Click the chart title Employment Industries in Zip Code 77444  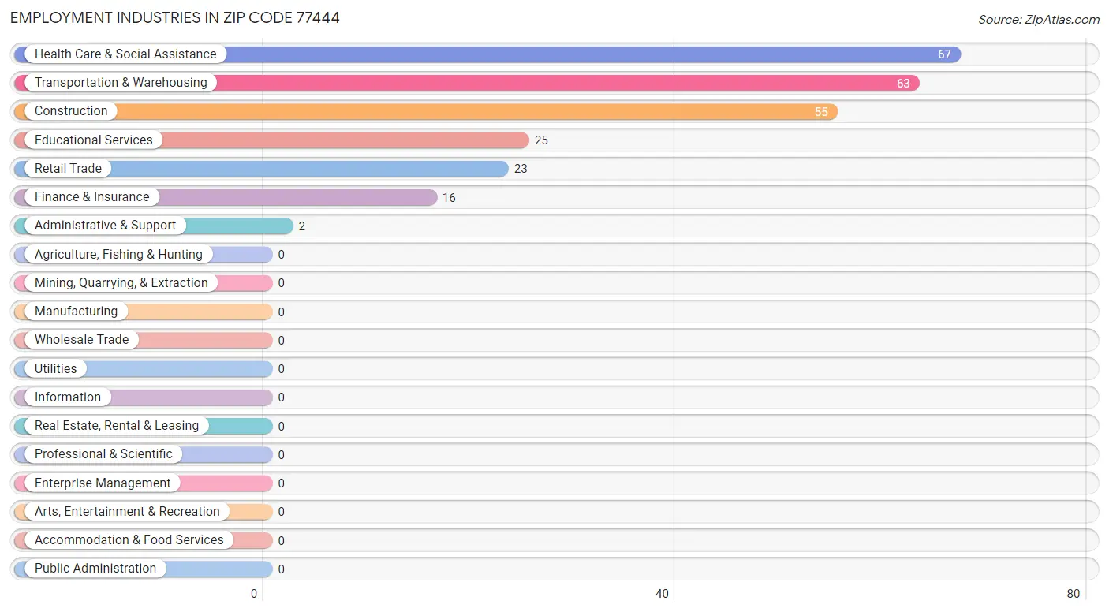click(175, 17)
